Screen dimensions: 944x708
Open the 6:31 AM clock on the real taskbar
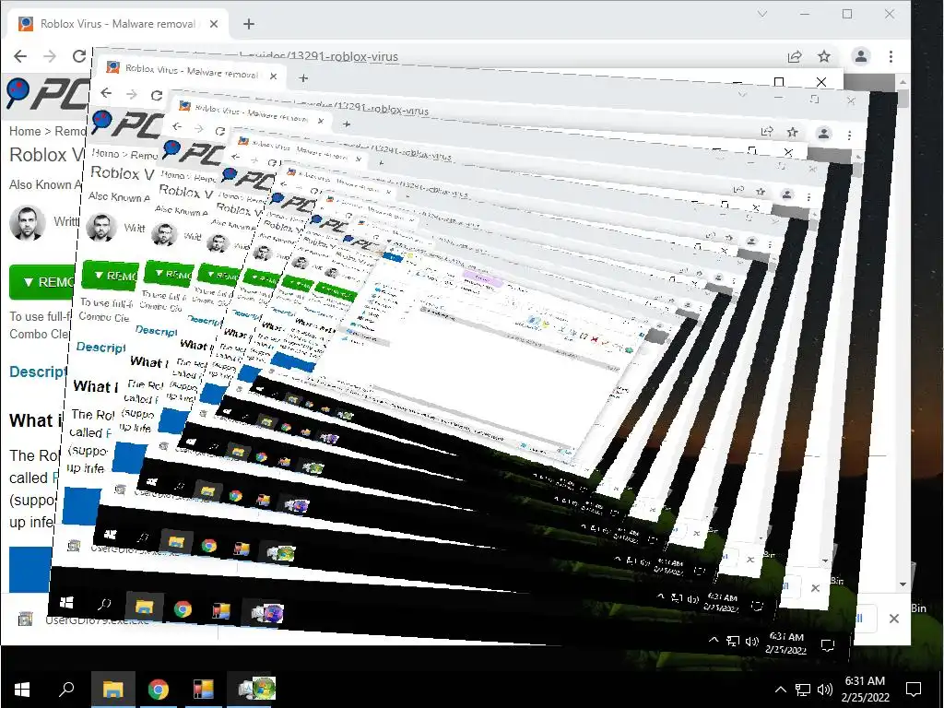[865, 690]
